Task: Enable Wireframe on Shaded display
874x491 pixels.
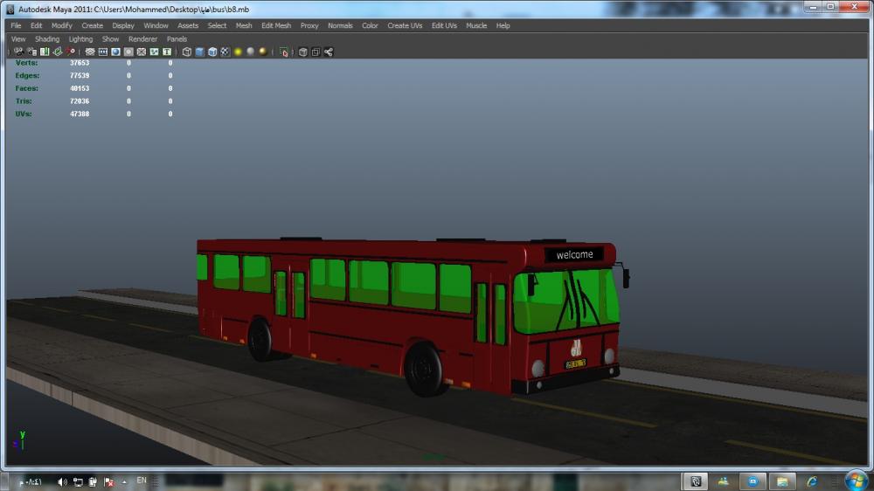Action: click(212, 52)
